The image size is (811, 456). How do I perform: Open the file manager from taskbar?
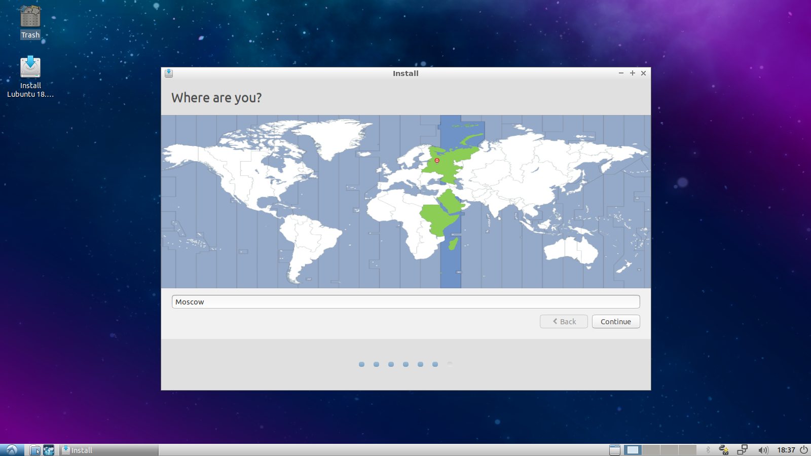[x=35, y=450]
